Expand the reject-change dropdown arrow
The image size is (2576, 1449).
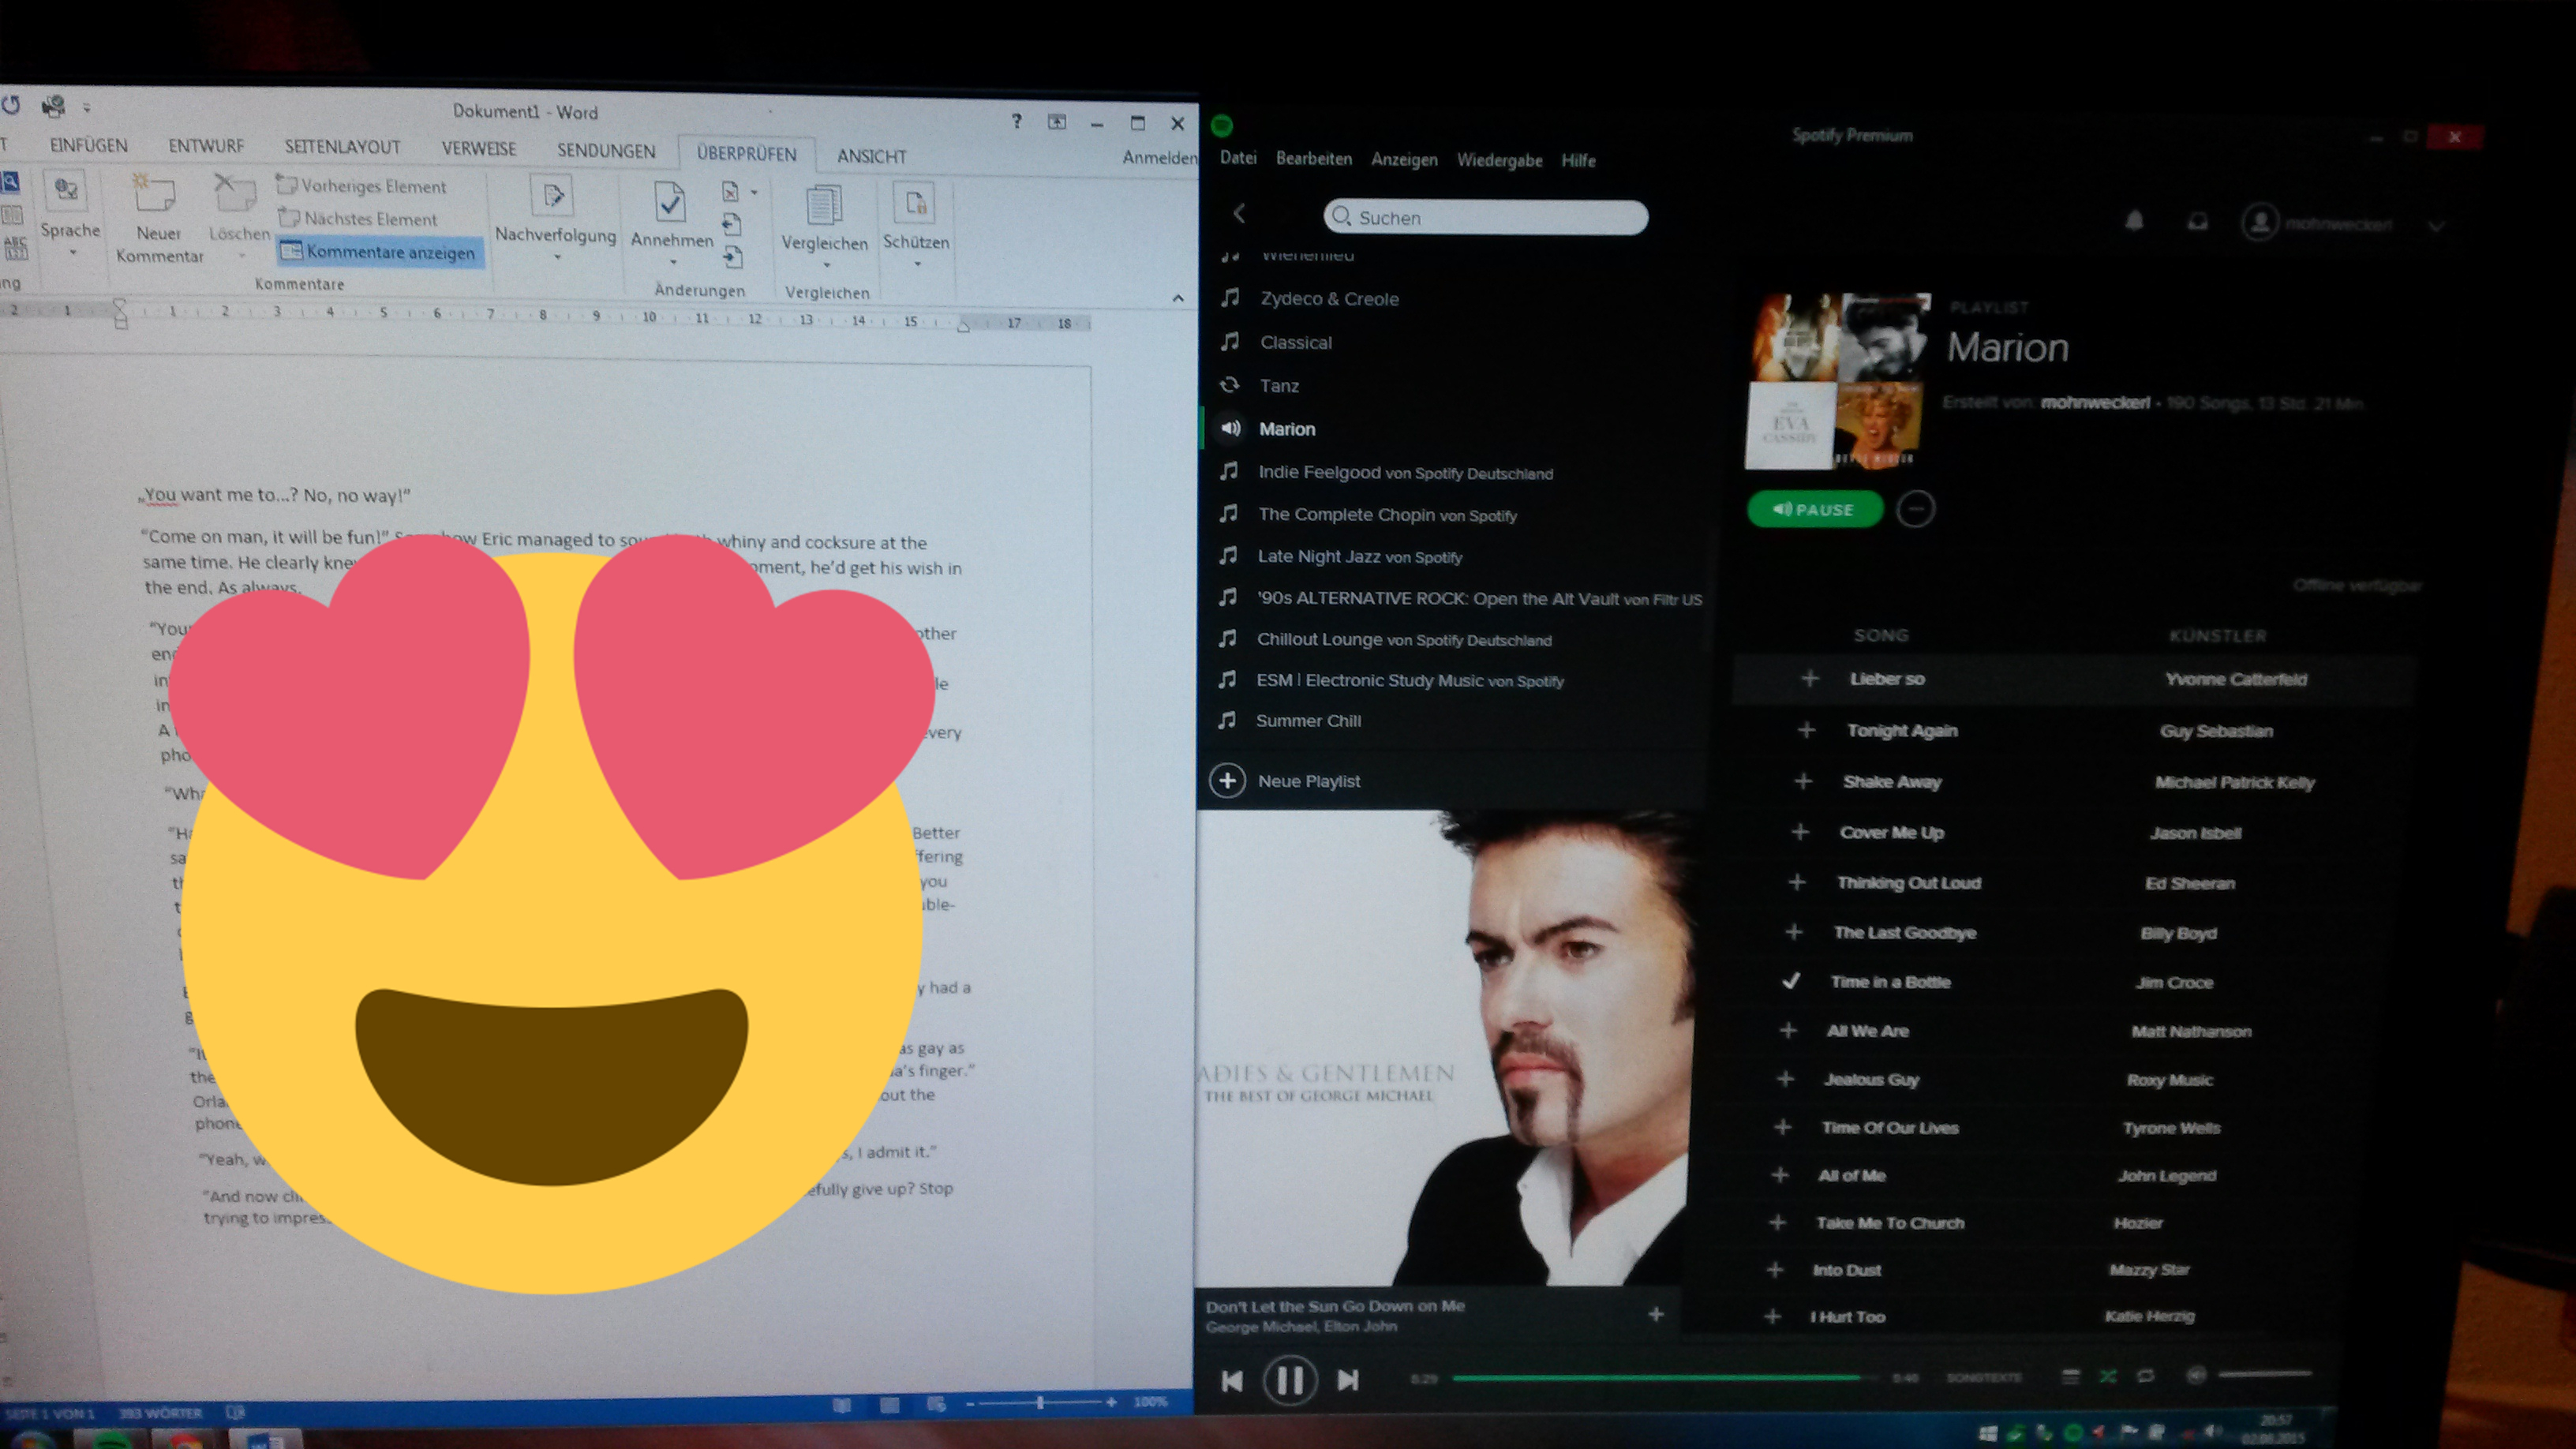[754, 192]
